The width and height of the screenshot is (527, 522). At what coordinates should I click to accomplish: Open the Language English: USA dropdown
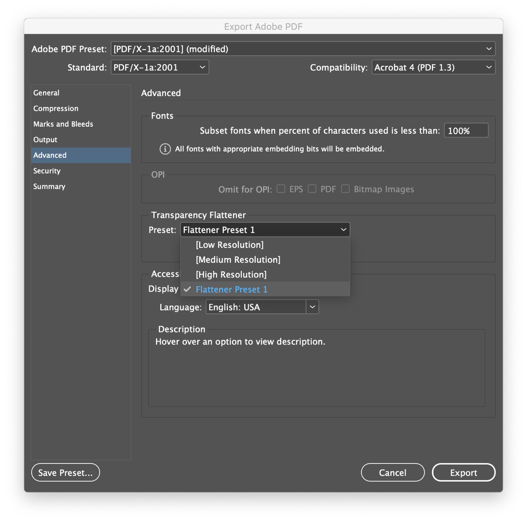coord(312,307)
